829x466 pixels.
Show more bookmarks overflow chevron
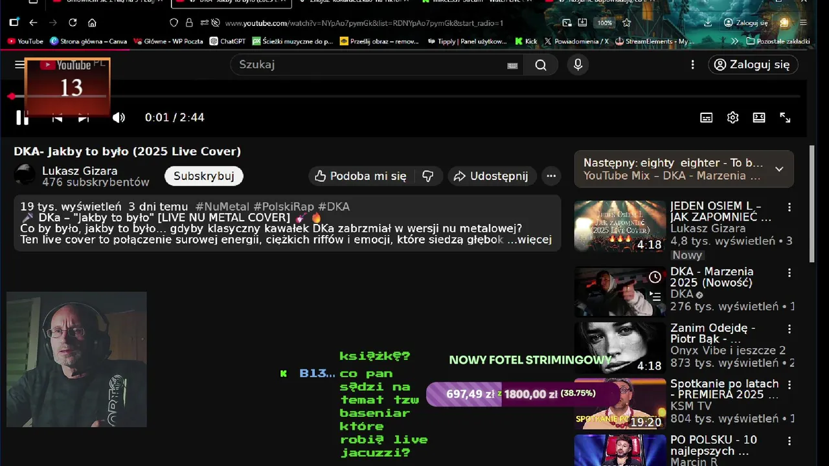(x=734, y=41)
